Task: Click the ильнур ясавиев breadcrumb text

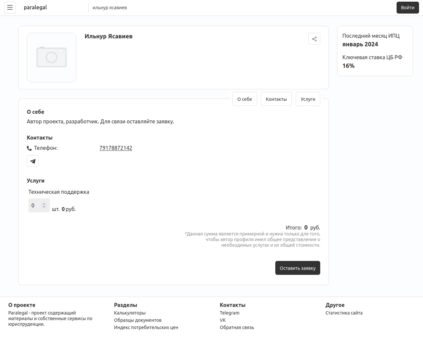Action: pyautogui.click(x=110, y=8)
